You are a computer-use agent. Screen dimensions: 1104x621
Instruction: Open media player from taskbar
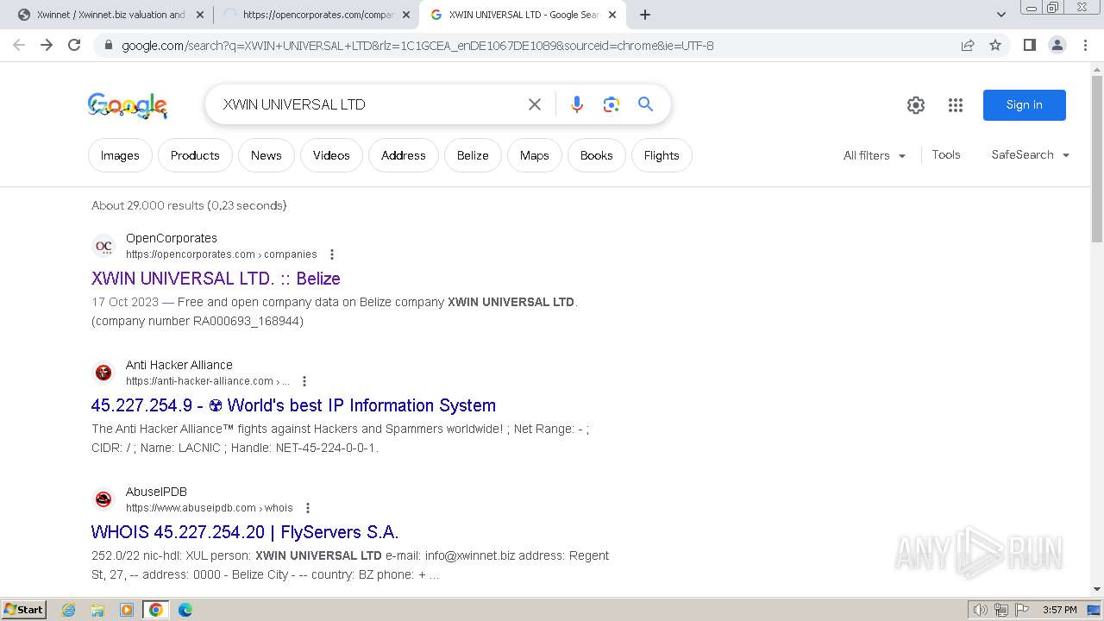click(x=127, y=610)
